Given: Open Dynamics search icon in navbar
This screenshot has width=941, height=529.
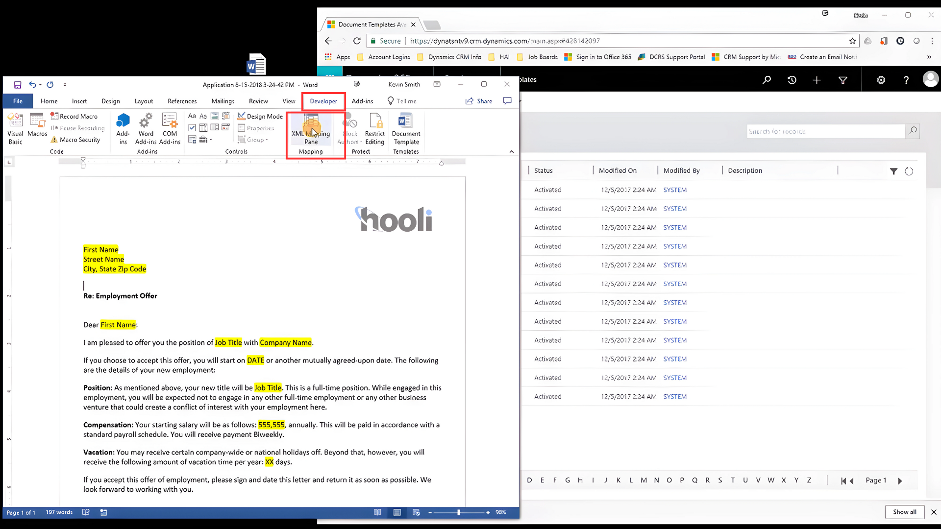Looking at the screenshot, I should click(767, 80).
